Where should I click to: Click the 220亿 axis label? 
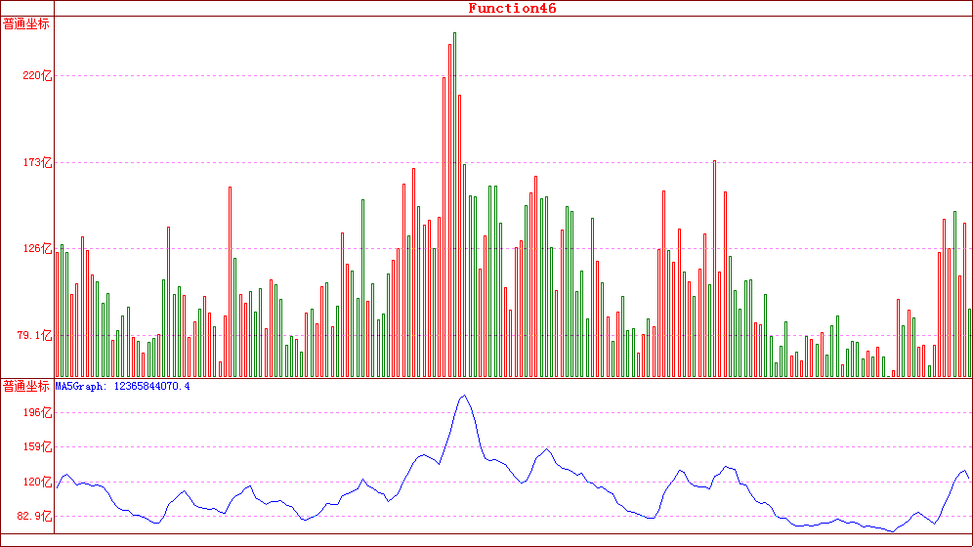(37, 75)
